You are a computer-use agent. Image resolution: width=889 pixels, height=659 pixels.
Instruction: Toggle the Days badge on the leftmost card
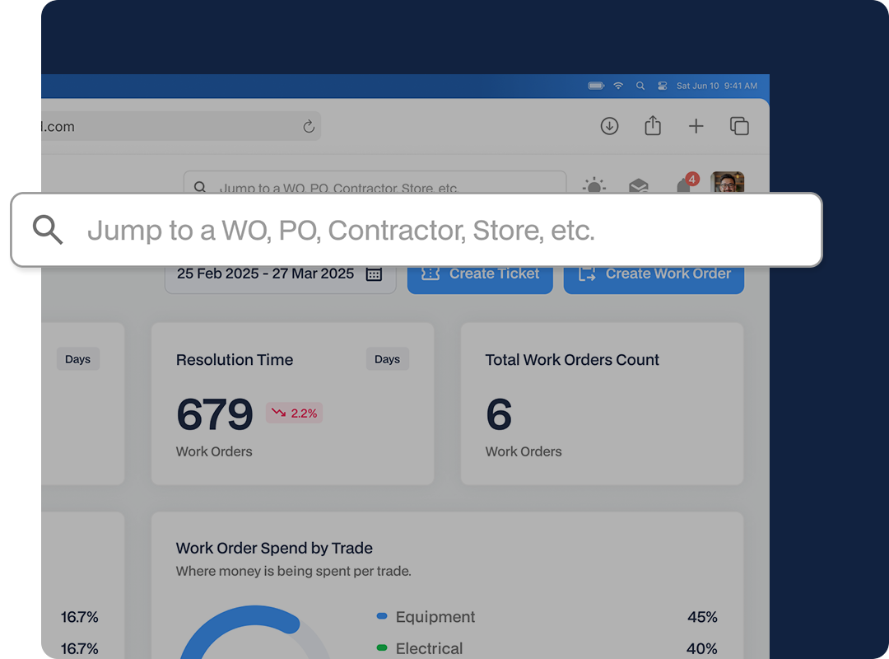click(x=77, y=359)
